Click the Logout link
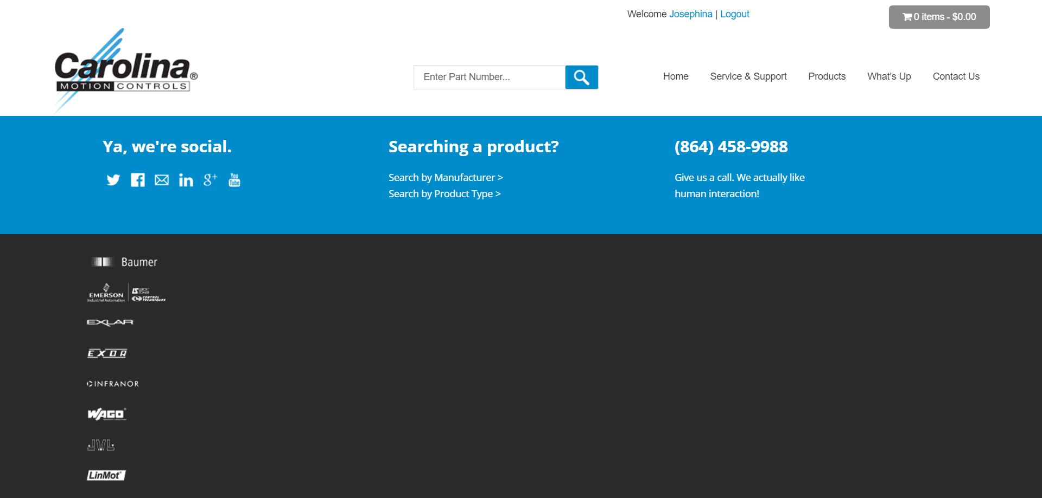The height and width of the screenshot is (498, 1042). pyautogui.click(x=735, y=14)
